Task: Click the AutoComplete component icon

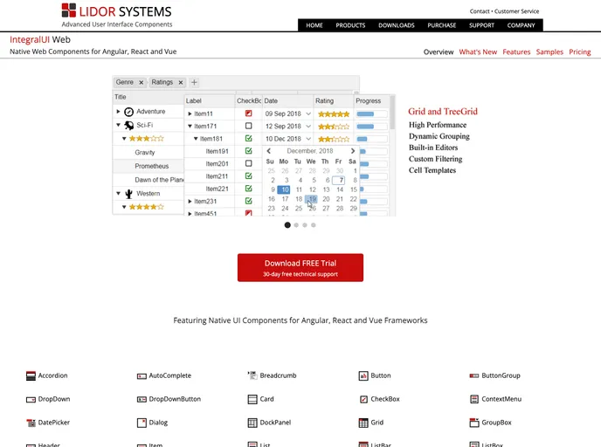Action: pos(142,376)
